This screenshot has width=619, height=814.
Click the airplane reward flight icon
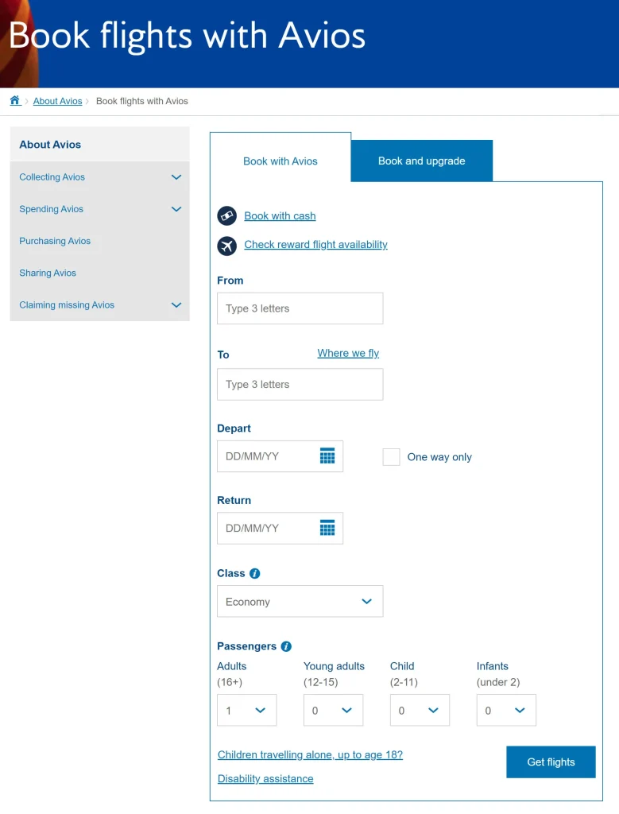click(x=226, y=246)
